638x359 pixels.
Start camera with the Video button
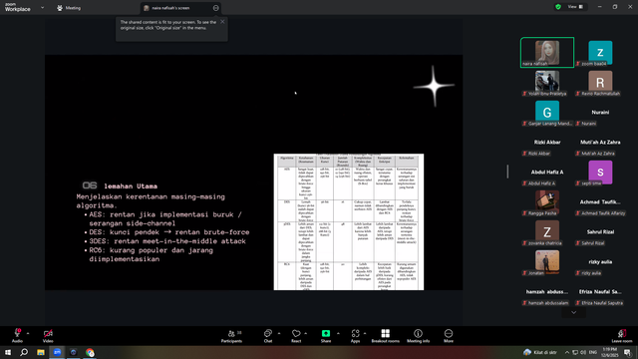click(x=48, y=335)
